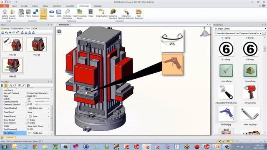Switch to the Assembly panel tab
Screen dimensions: 267x150
coord(5,29)
